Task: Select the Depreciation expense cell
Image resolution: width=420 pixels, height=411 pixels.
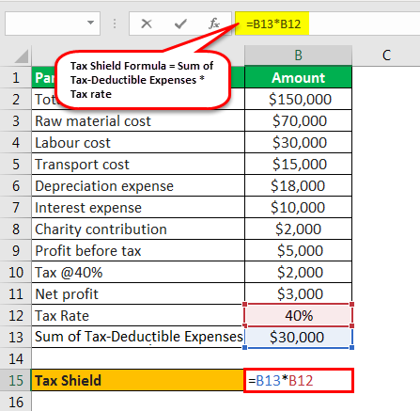Action: point(138,185)
